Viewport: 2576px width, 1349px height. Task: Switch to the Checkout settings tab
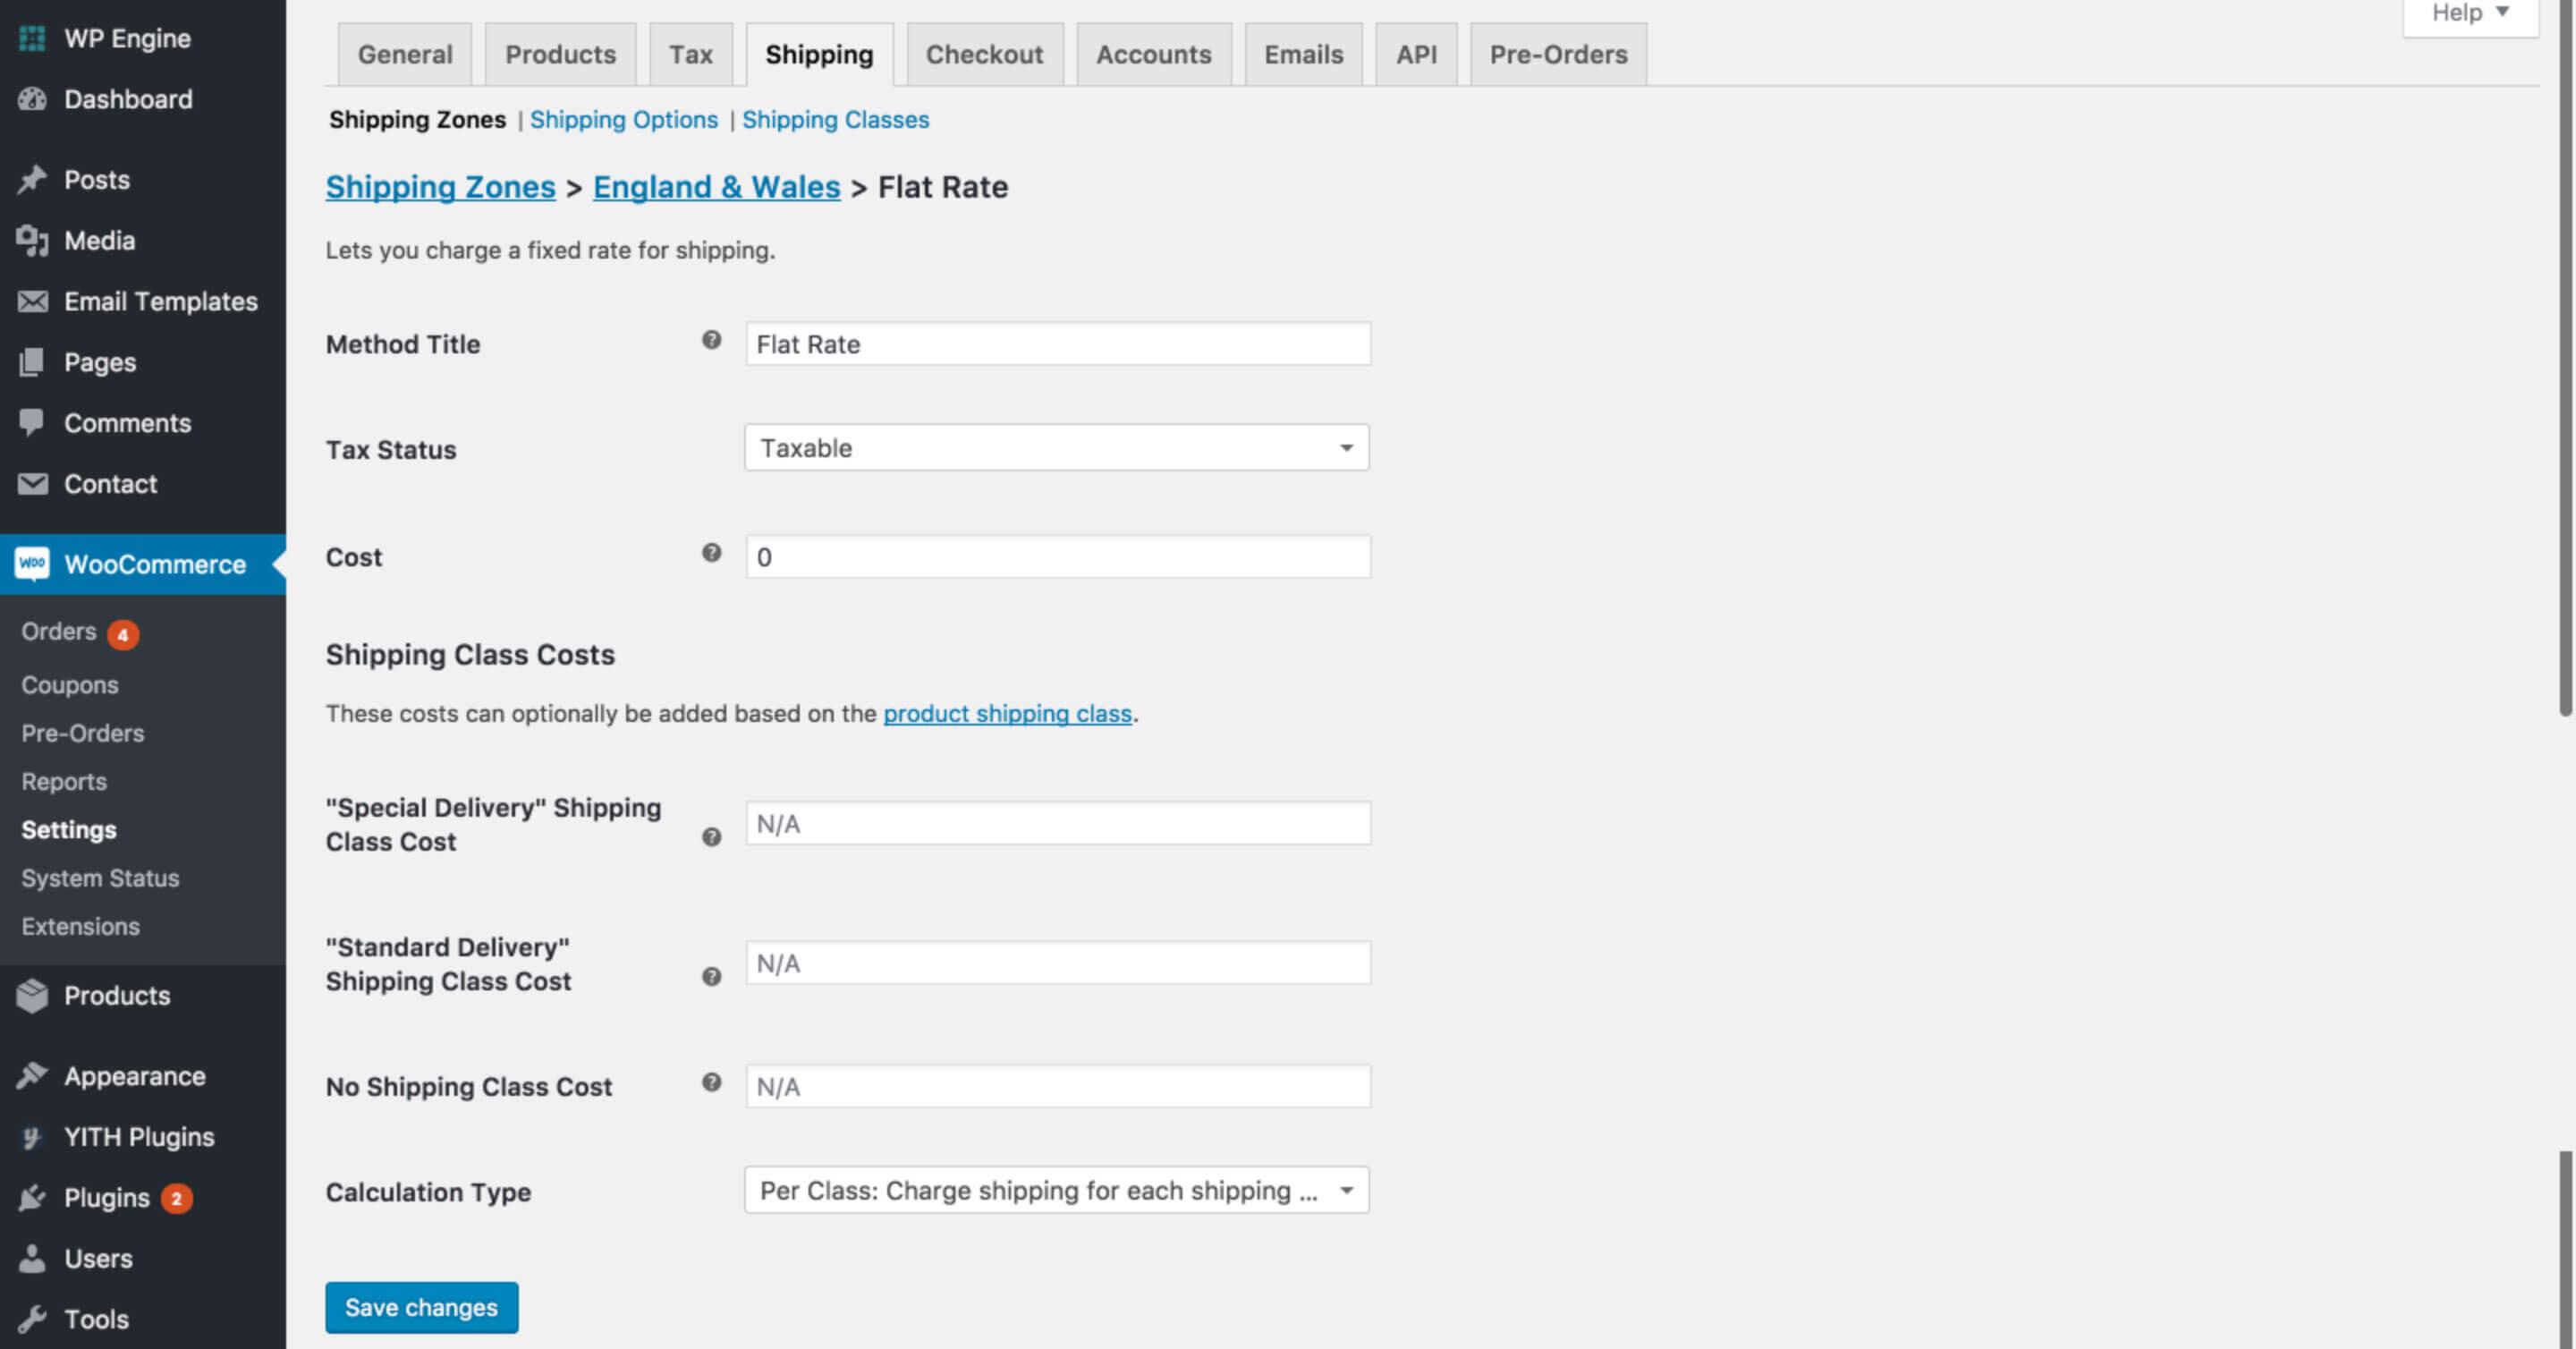(x=984, y=55)
